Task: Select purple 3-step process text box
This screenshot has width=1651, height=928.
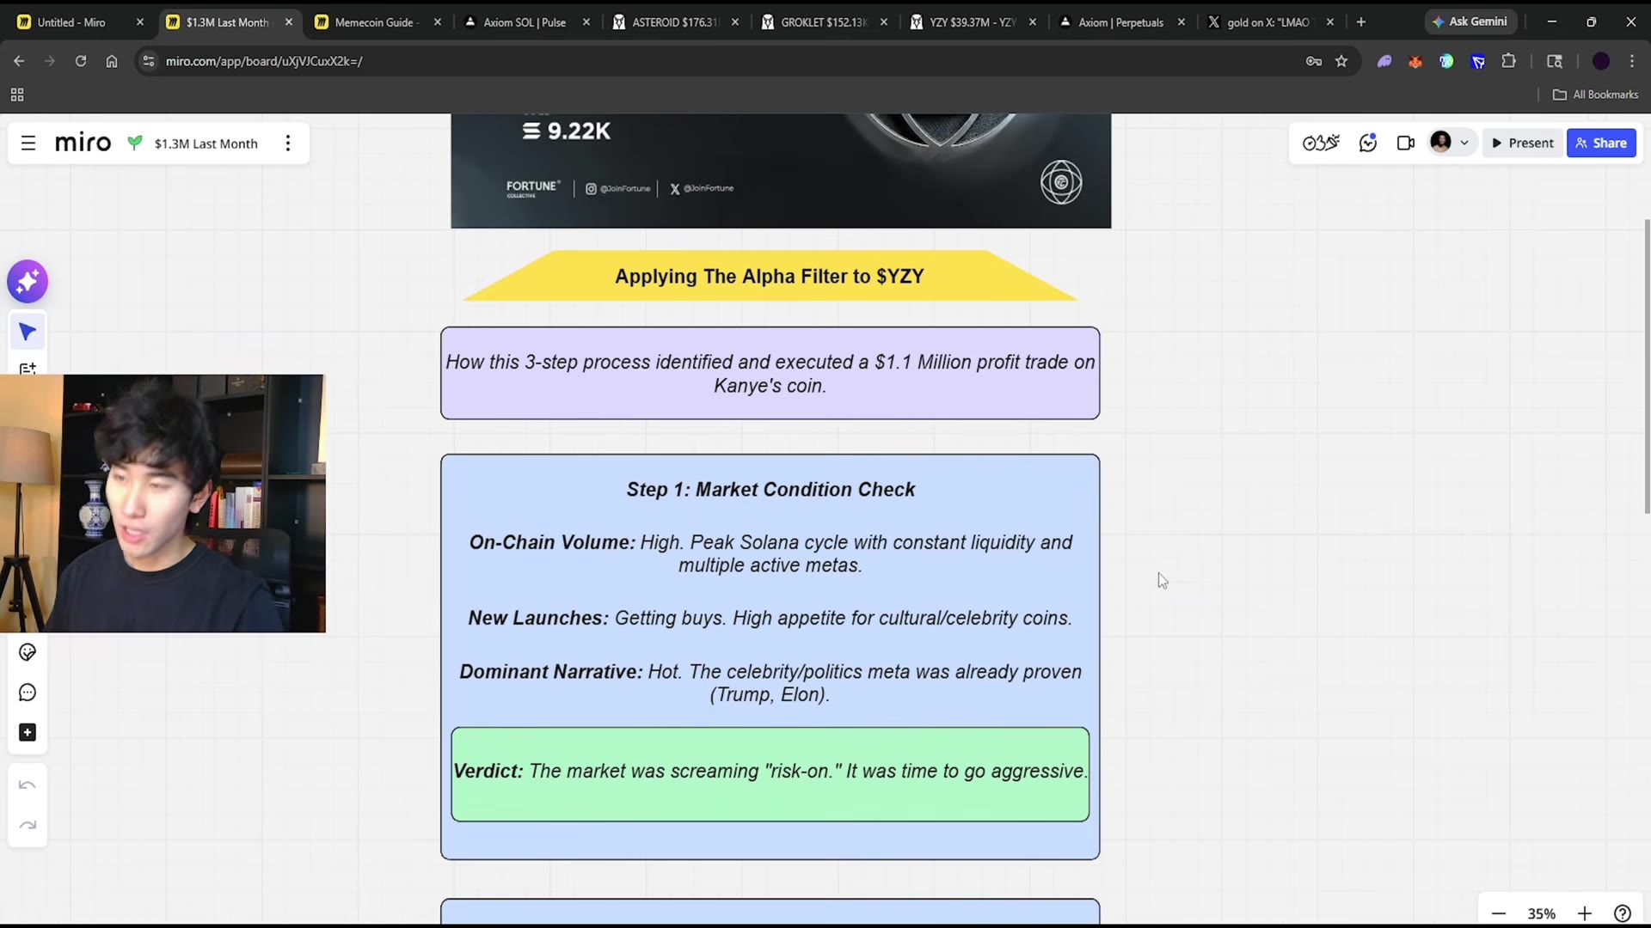Action: click(770, 374)
